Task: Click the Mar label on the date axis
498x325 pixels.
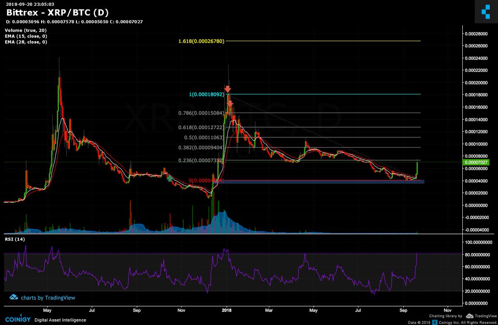Action: point(269,310)
